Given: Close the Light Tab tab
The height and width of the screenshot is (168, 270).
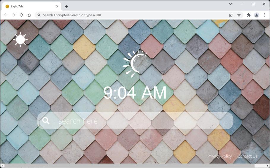Looking at the screenshot, I should 57,7.
